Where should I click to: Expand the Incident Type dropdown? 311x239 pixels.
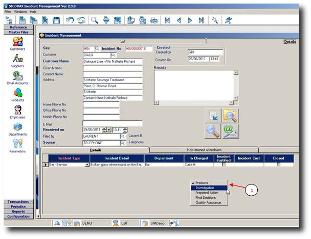click(x=87, y=165)
